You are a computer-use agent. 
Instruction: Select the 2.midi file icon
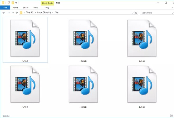coord(84,38)
